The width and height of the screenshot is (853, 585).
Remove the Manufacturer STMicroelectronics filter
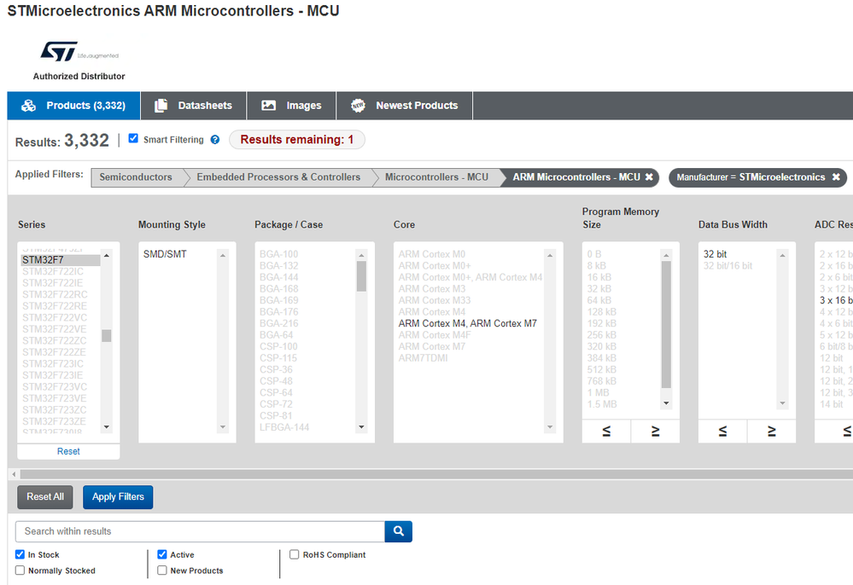pyautogui.click(x=836, y=177)
